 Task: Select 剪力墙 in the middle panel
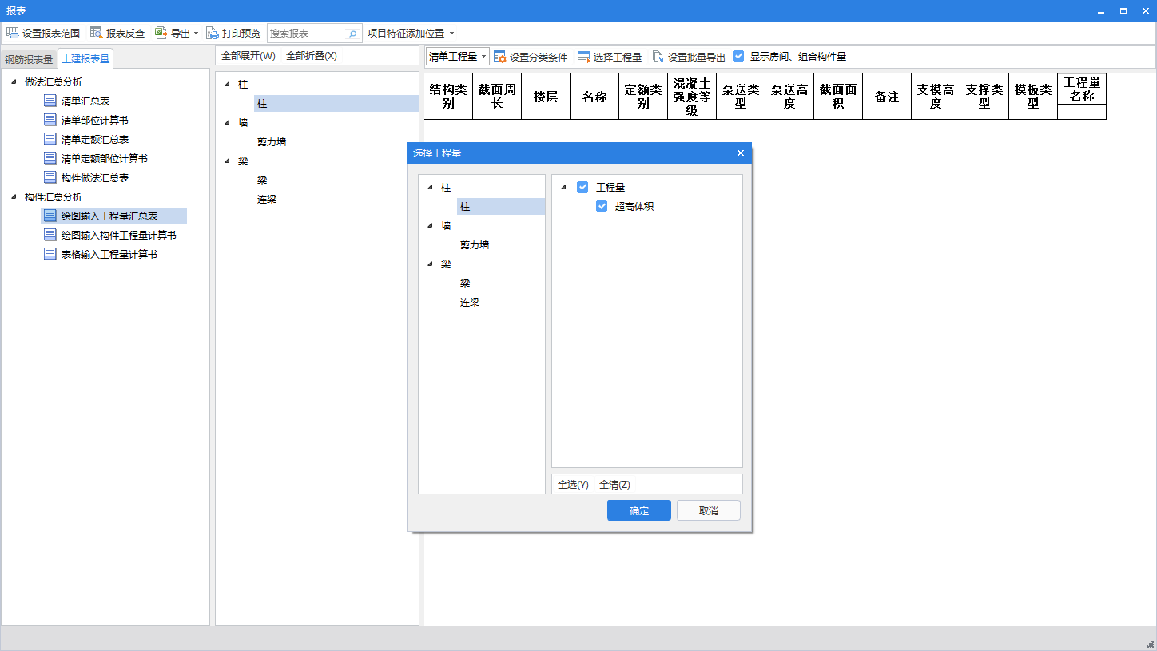coord(272,141)
